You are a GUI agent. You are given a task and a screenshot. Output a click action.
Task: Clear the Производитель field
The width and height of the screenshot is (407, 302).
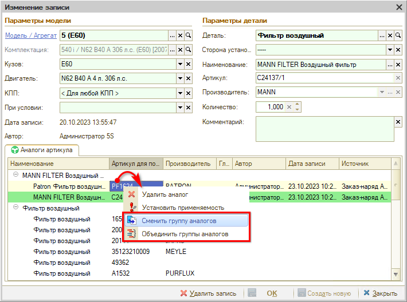(x=398, y=92)
